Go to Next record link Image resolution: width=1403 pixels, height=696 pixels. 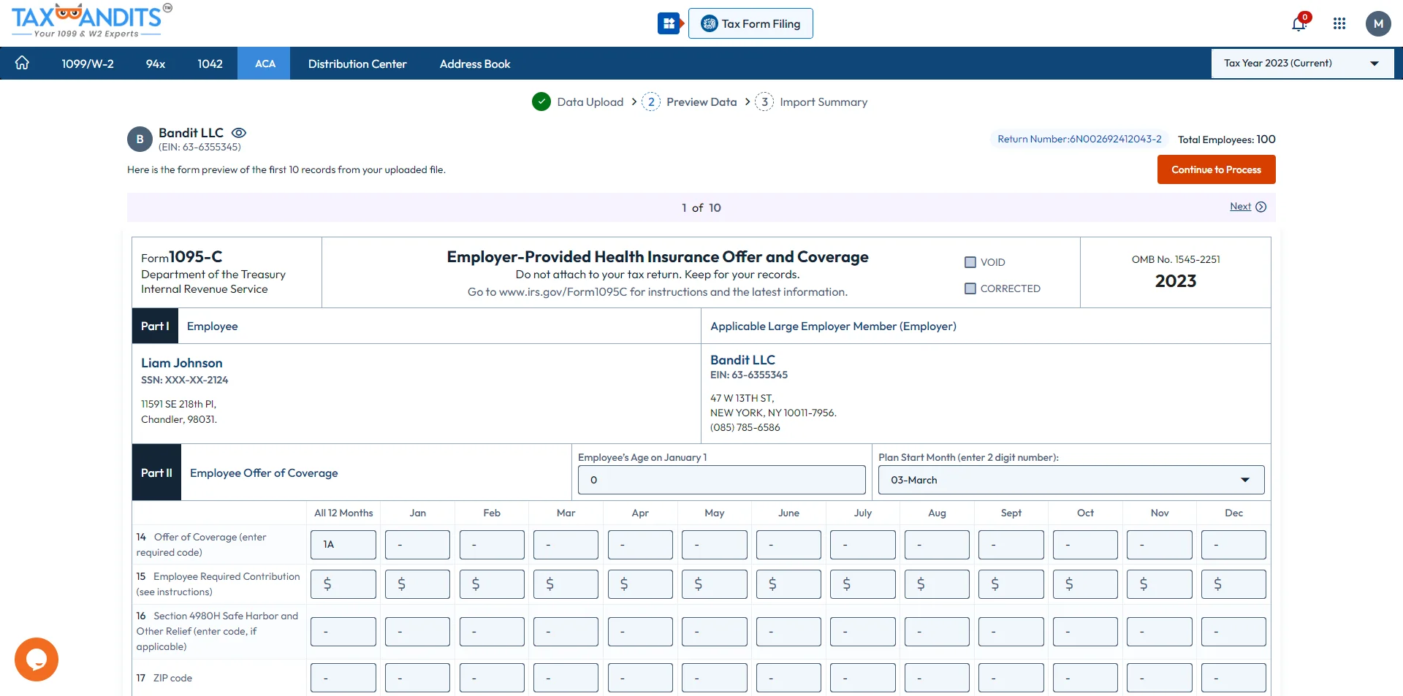1240,207
